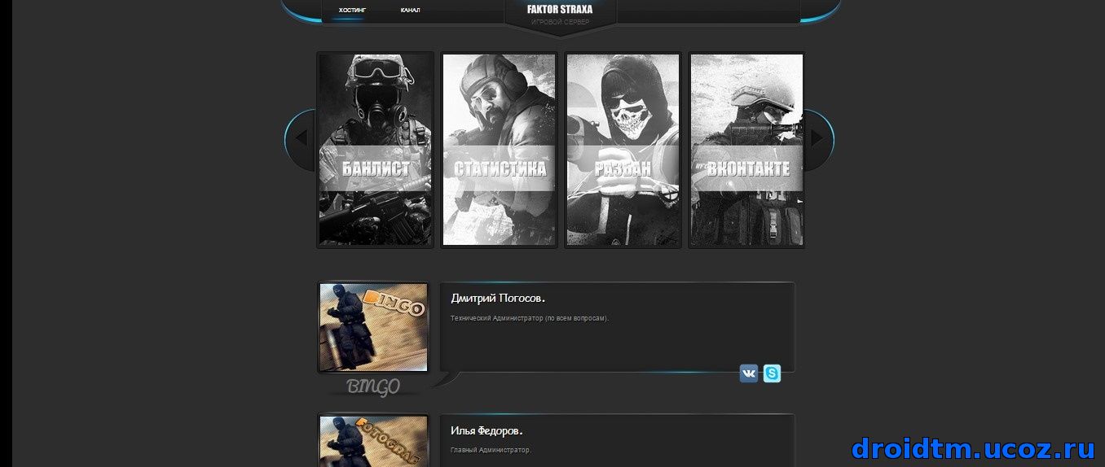Click the name Дмитрий Погосов
Image resolution: width=1105 pixels, height=467 pixels.
click(x=498, y=299)
